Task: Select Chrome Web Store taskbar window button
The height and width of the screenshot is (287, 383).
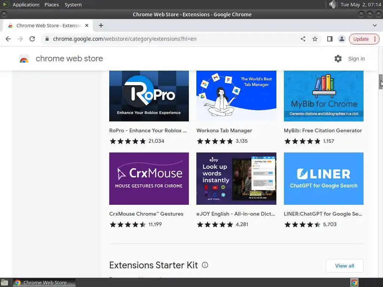Action: tap(44, 283)
